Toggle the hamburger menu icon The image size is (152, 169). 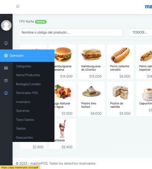(x=18, y=6)
